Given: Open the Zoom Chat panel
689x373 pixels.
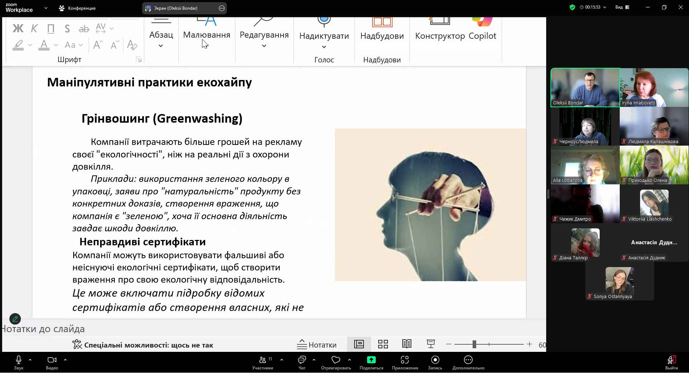Looking at the screenshot, I should pyautogui.click(x=302, y=362).
